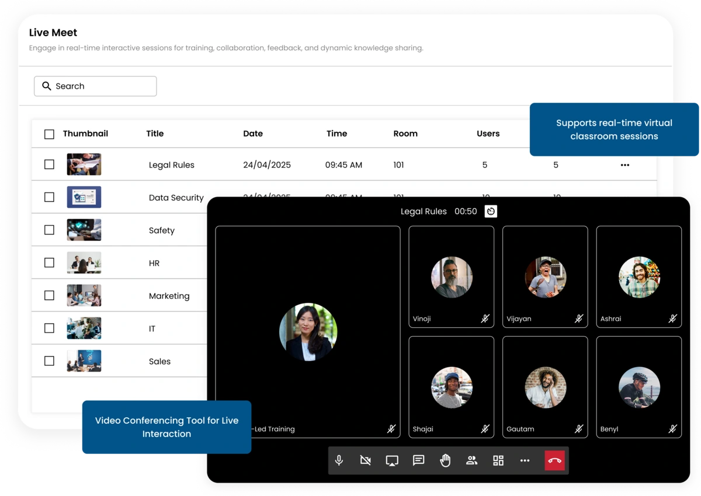This screenshot has width=701, height=496.
Task: Click the Legal Rules title
Action: [x=171, y=165]
